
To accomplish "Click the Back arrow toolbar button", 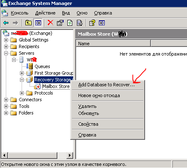I will tap(6, 23).
